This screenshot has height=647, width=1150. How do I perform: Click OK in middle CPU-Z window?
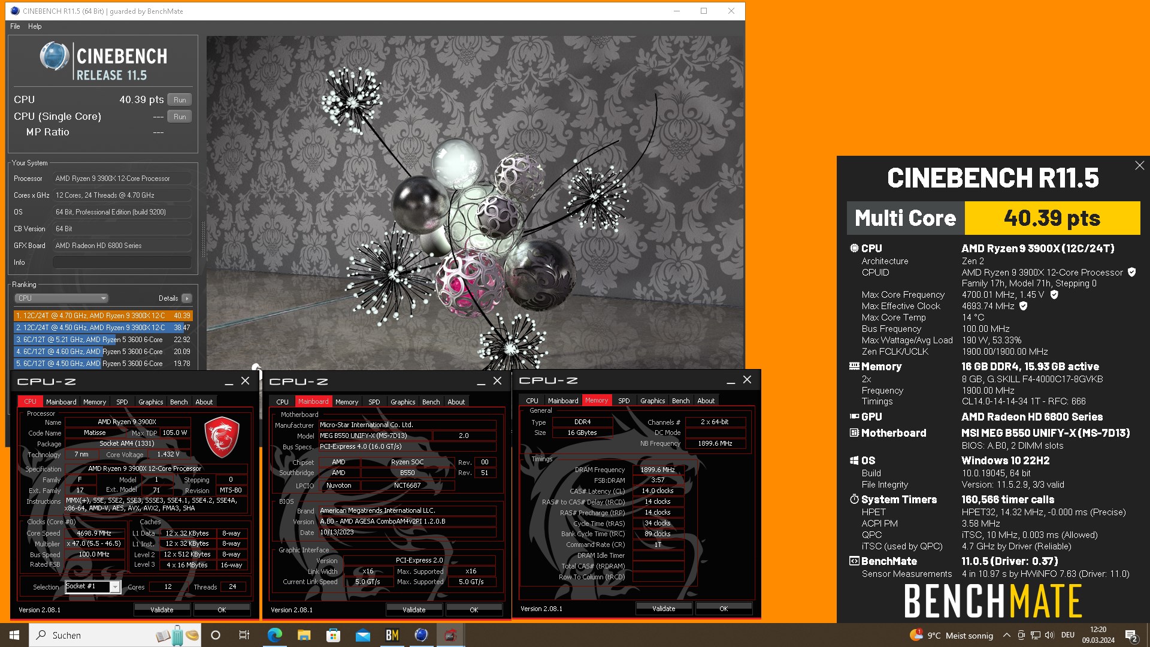474,610
